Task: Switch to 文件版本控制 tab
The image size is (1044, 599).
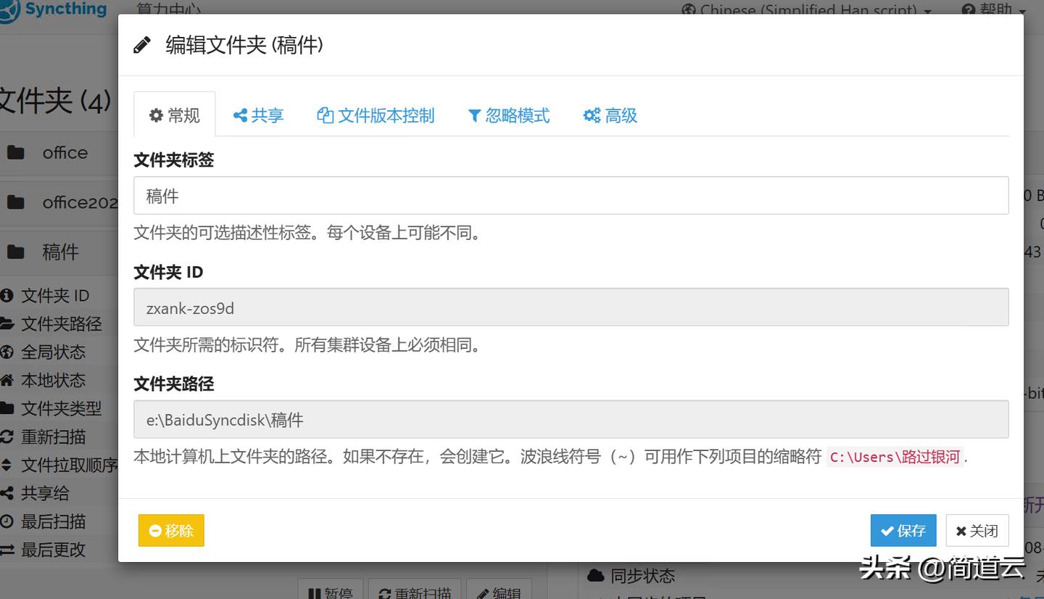Action: coord(376,115)
